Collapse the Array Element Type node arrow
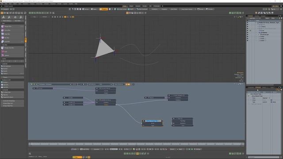The height and width of the screenshot is (159, 283). tap(143, 121)
